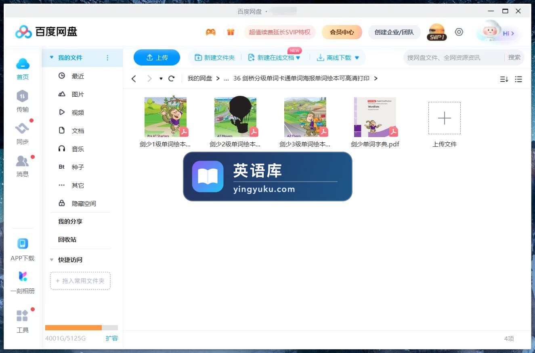Click the storage usage progress bar
The image size is (535, 353).
pyautogui.click(x=82, y=328)
